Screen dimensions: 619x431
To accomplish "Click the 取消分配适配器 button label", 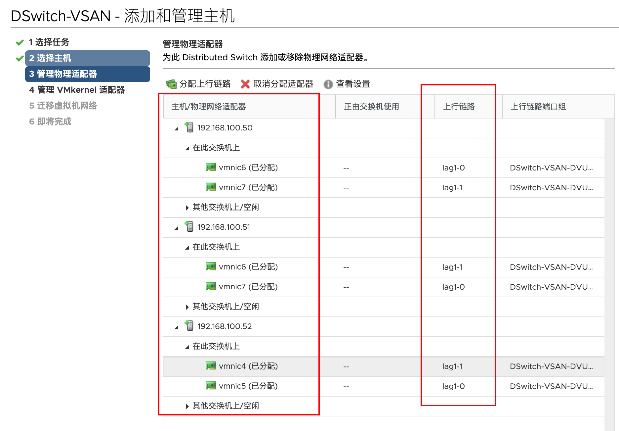I will (x=283, y=84).
